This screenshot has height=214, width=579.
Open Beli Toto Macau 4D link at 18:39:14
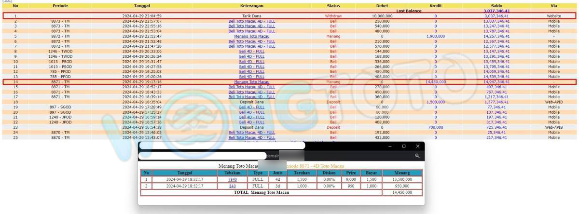(251, 97)
